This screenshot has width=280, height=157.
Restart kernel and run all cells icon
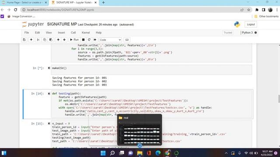tap(95, 40)
